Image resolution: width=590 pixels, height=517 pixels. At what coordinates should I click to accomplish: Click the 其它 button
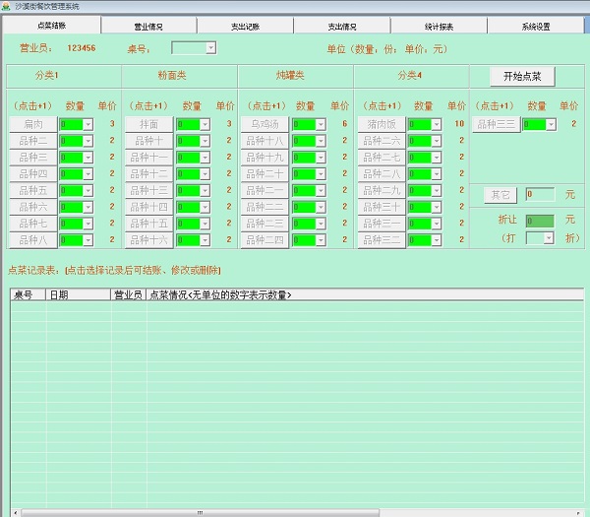pyautogui.click(x=500, y=195)
